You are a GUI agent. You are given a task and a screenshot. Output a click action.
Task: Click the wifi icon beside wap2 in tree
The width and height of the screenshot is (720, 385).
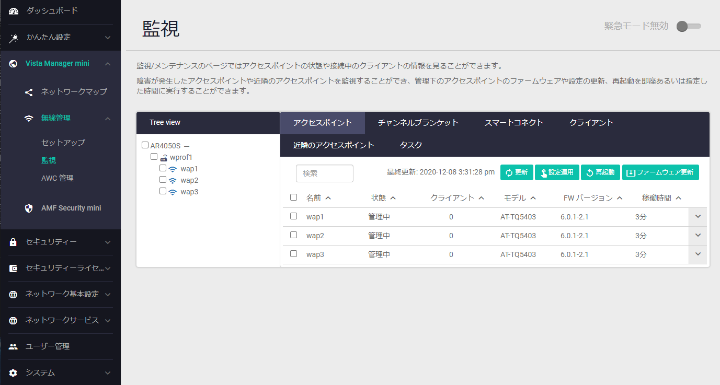tap(173, 180)
